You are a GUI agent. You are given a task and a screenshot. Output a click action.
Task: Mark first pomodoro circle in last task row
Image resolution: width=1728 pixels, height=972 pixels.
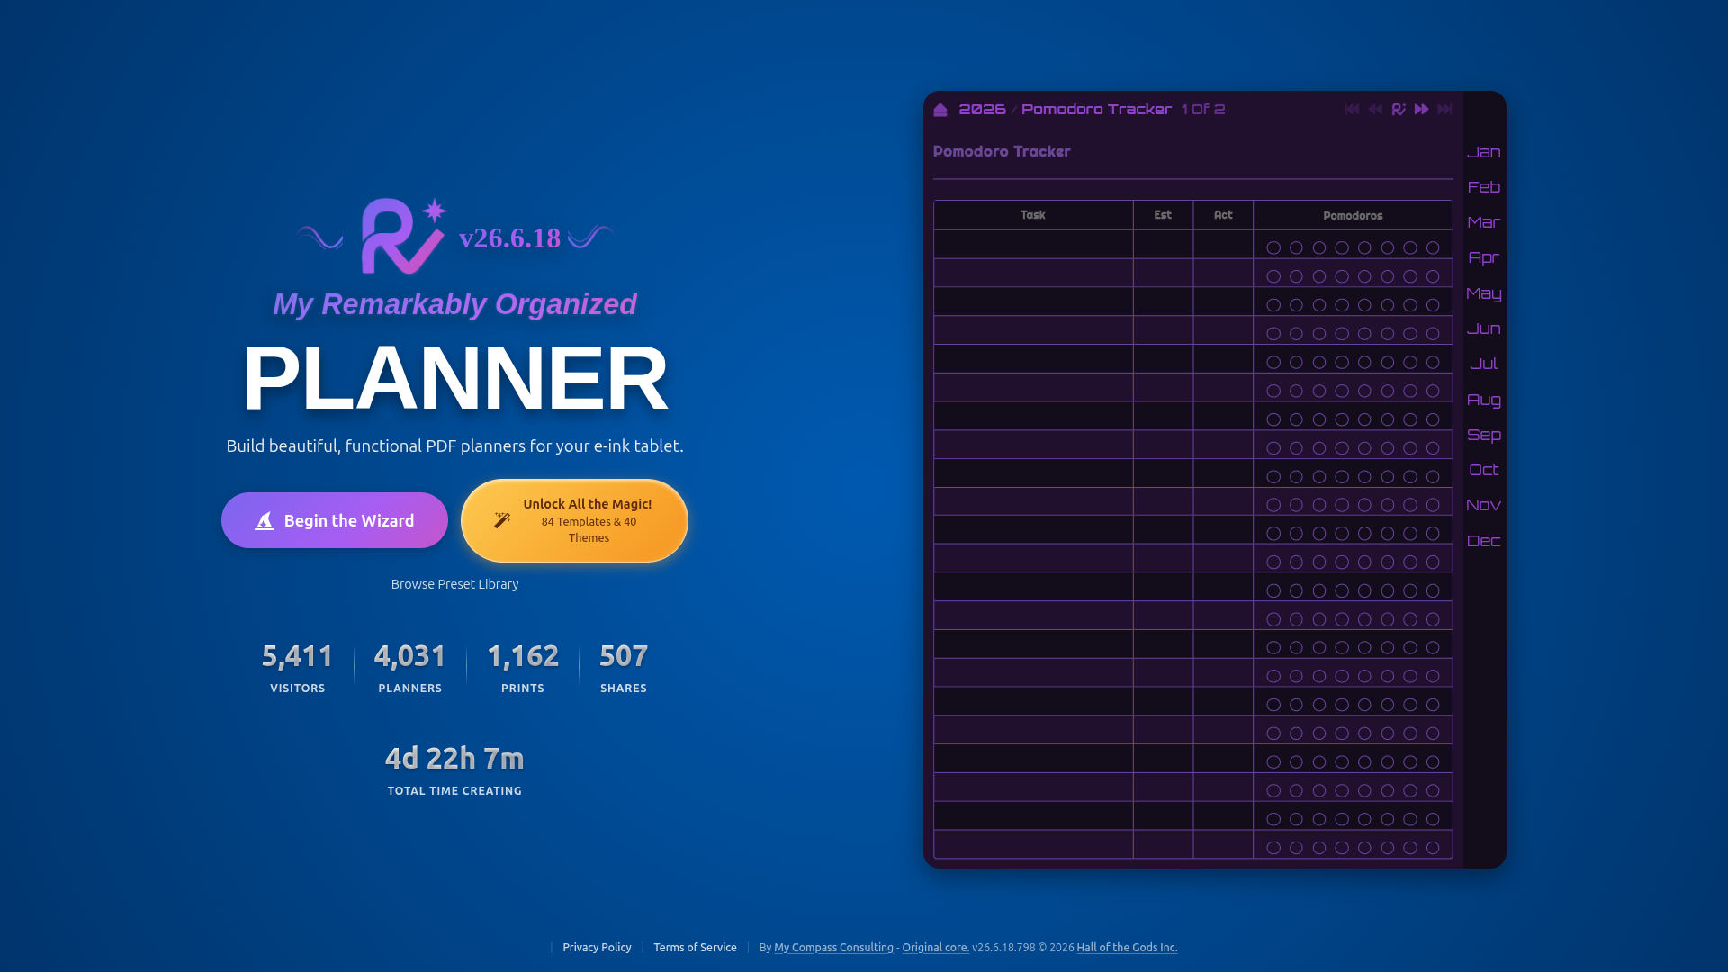[1273, 848]
